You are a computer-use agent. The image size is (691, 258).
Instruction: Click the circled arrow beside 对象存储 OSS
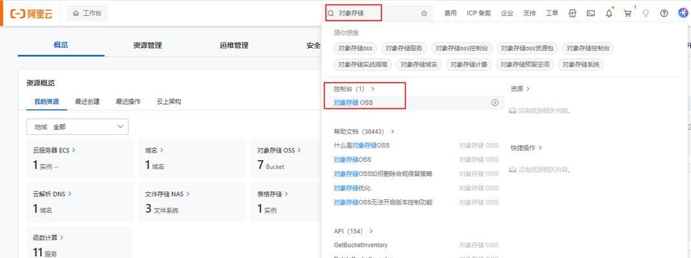click(495, 103)
